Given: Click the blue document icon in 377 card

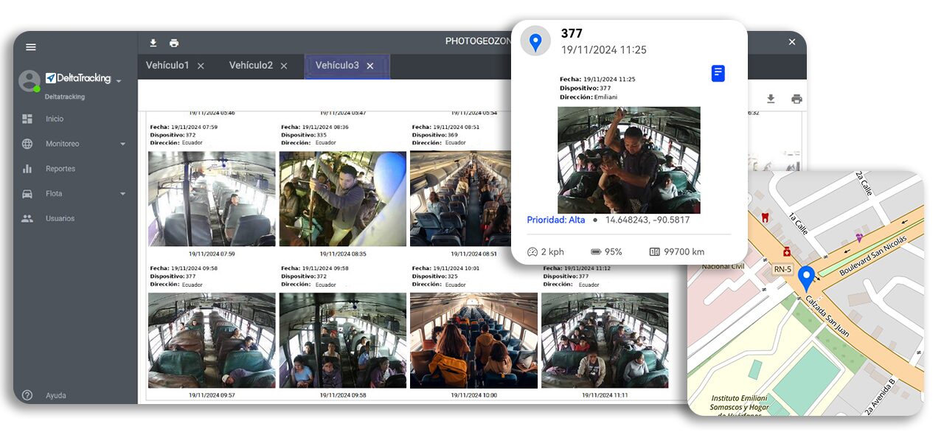Looking at the screenshot, I should [x=718, y=73].
